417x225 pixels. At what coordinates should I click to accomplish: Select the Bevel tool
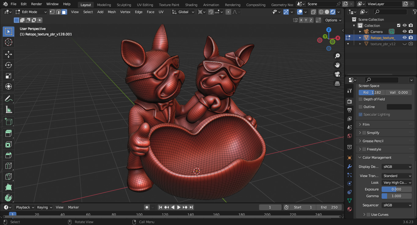[x=9, y=155]
